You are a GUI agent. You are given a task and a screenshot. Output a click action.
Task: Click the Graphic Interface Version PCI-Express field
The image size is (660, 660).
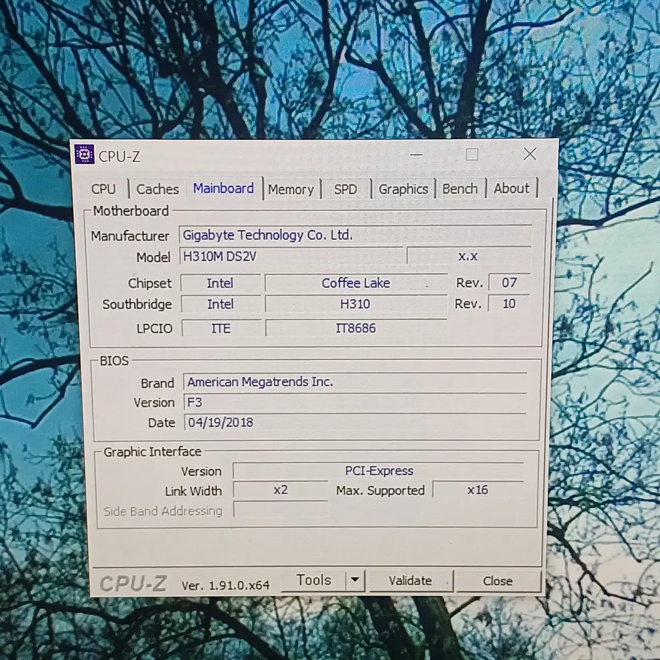[x=378, y=471]
